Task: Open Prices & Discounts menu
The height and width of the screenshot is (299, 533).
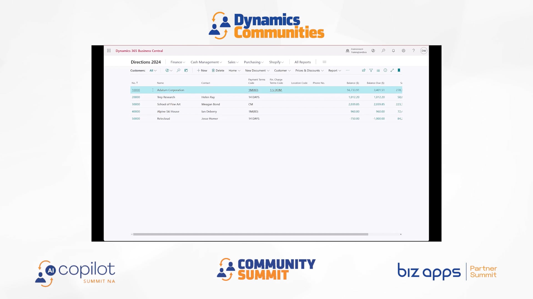Action: pyautogui.click(x=310, y=71)
